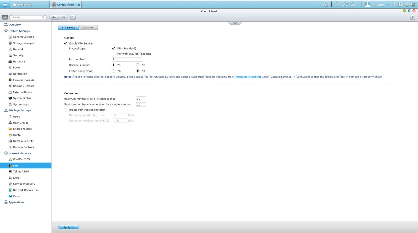Open Hardware settings
This screenshot has height=233, width=418.
point(19,62)
